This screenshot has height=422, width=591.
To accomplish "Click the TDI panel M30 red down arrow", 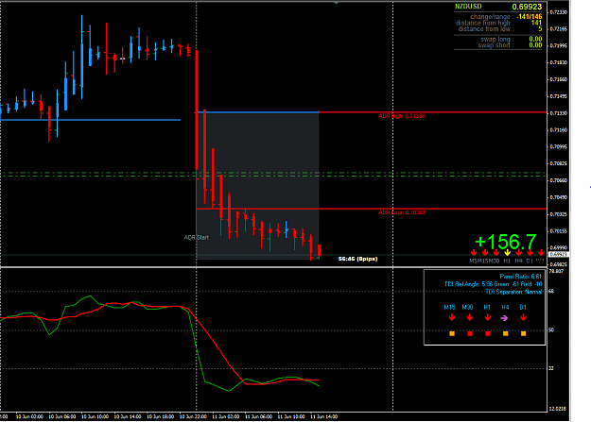I will pyautogui.click(x=470, y=318).
